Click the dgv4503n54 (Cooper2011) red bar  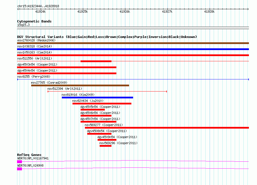click(67, 67)
